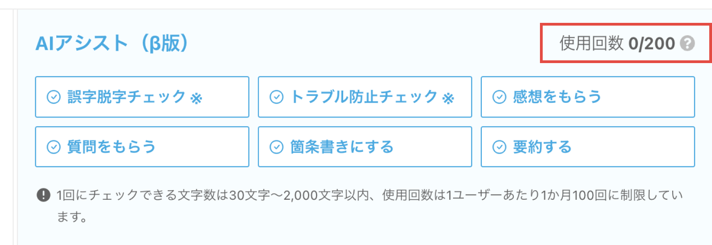
Task: Click the check-circle icon in 感想をもらう
Action: [499, 97]
